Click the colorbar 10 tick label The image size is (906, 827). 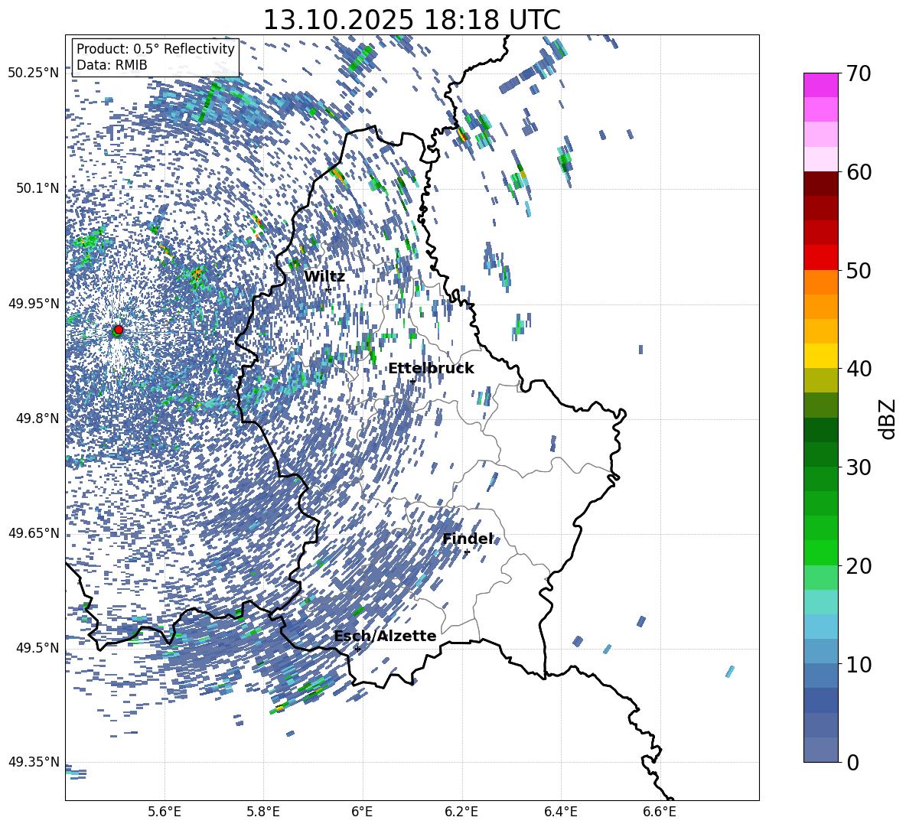click(859, 664)
